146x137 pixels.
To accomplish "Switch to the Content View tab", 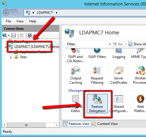I will click(x=105, y=124).
